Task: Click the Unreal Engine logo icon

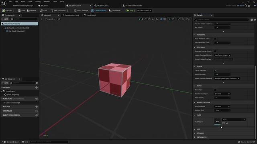Action: (x=4, y=3)
